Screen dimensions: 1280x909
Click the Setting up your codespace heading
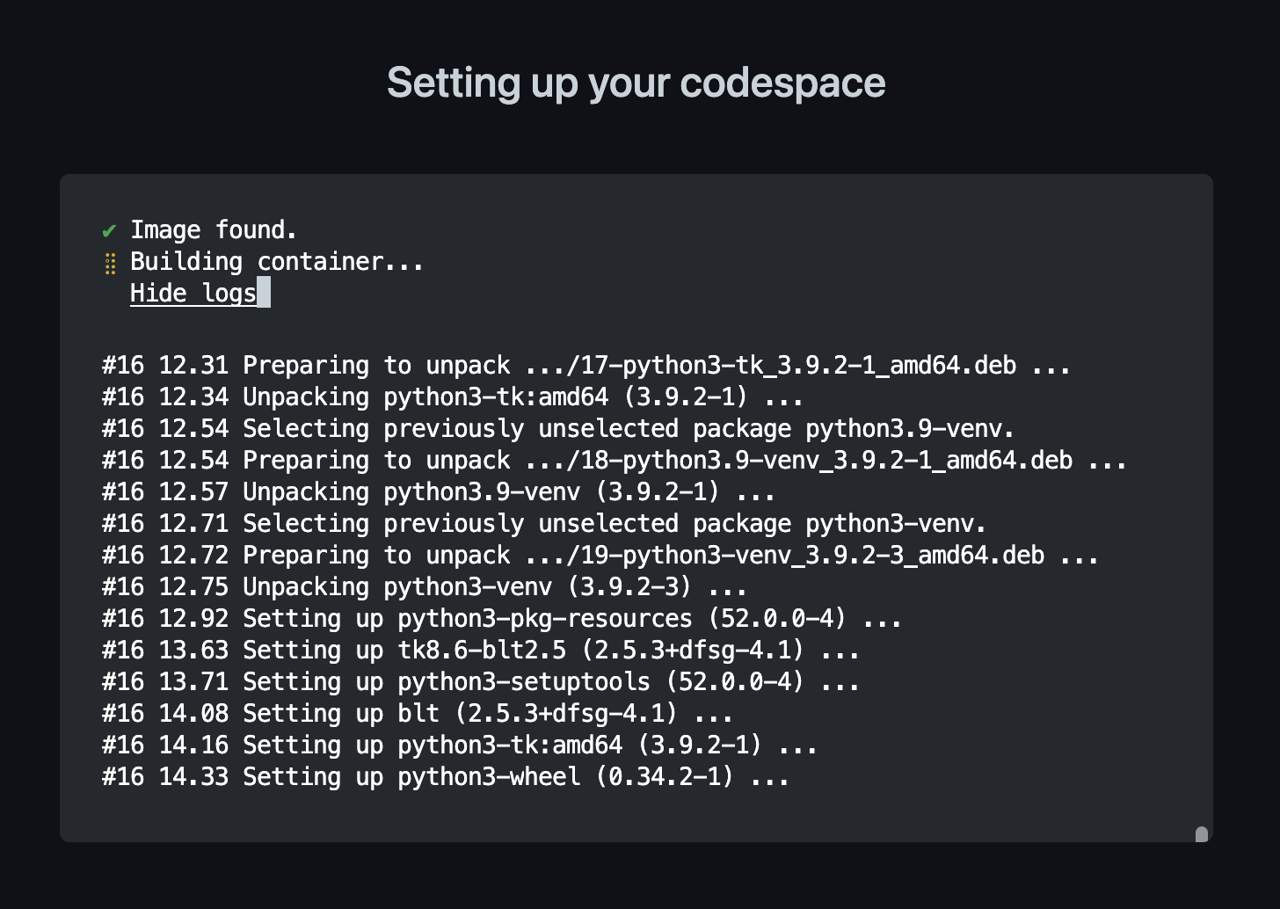pos(636,82)
